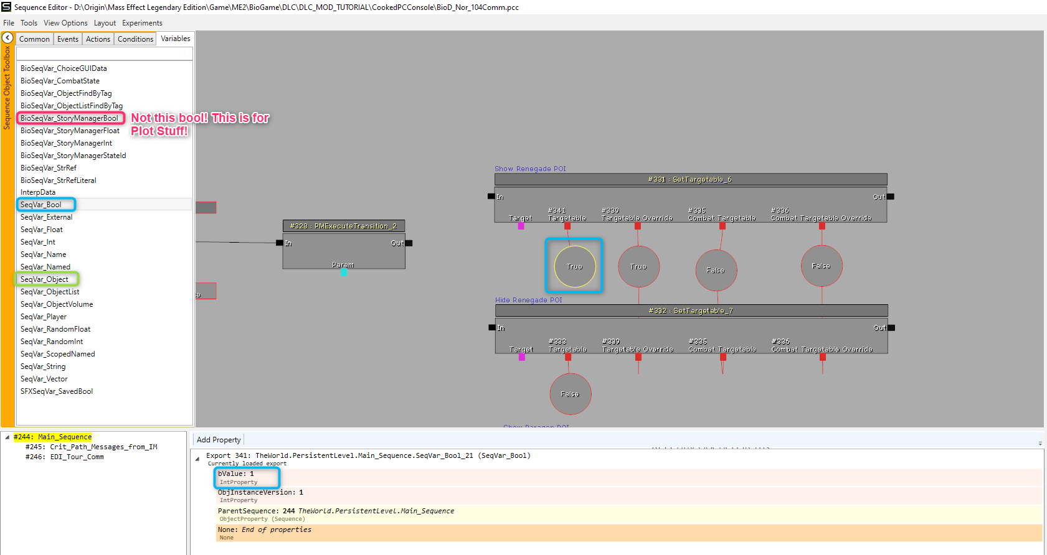The image size is (1047, 555).
Task: Select BioSeqVar_StoryManagerBool entry
Action: [x=69, y=118]
